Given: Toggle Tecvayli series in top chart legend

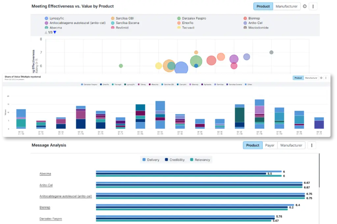Looking at the screenshot, I should pos(186,28).
